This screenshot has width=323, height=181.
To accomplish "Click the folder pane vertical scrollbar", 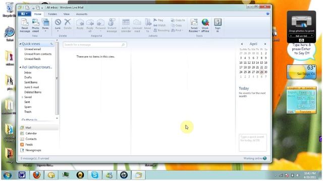I will pyautogui.click(x=57, y=78).
